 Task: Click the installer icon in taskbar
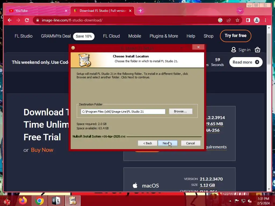point(73,201)
